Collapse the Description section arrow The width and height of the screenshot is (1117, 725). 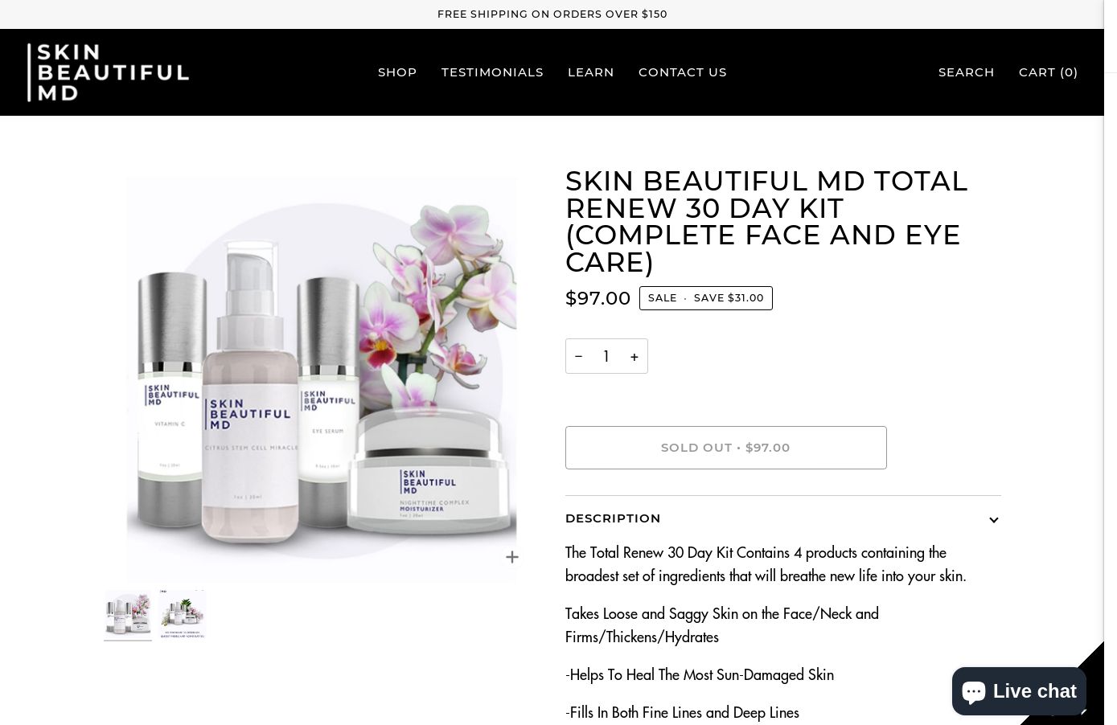(x=994, y=520)
